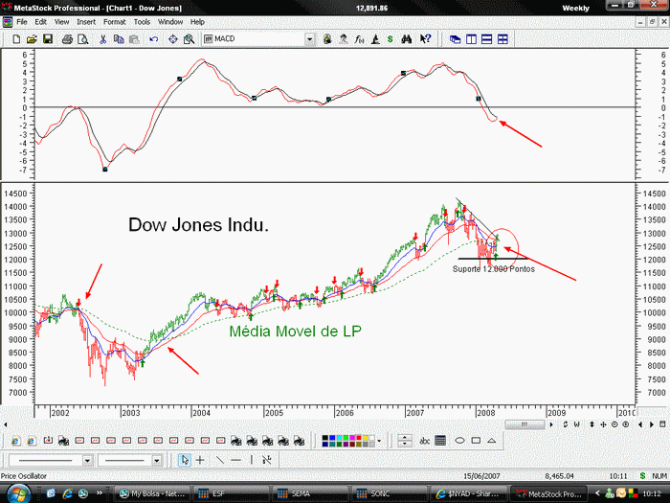670x503 pixels.
Task: Open Print Preview from the toolbar
Action: click(x=83, y=39)
